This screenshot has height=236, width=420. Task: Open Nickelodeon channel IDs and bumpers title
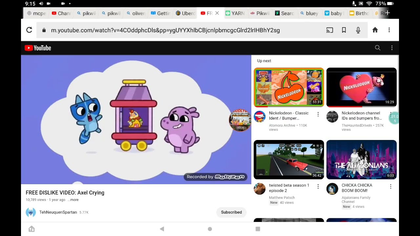(362, 116)
